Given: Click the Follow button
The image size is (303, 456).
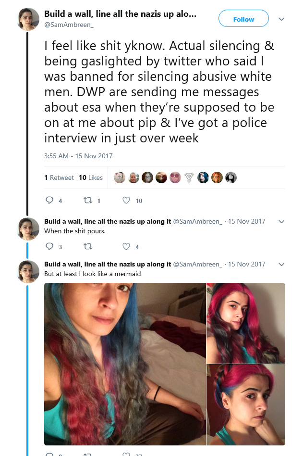Looking at the screenshot, I should click(x=243, y=19).
